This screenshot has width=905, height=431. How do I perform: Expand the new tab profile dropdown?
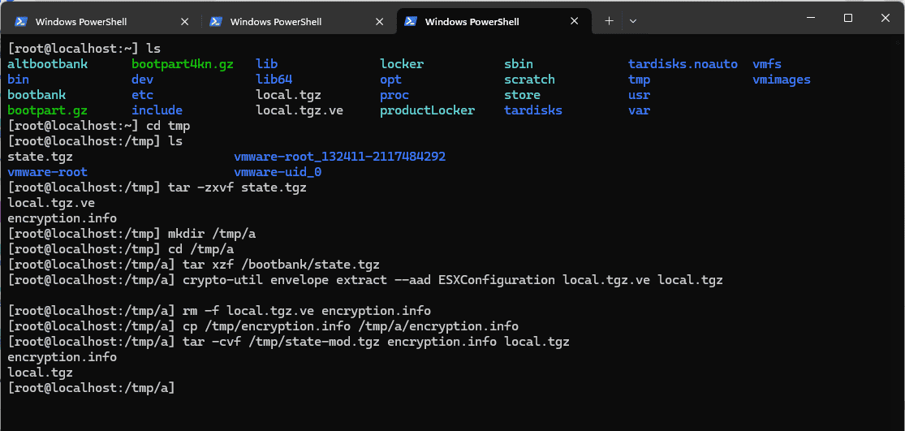tap(633, 21)
